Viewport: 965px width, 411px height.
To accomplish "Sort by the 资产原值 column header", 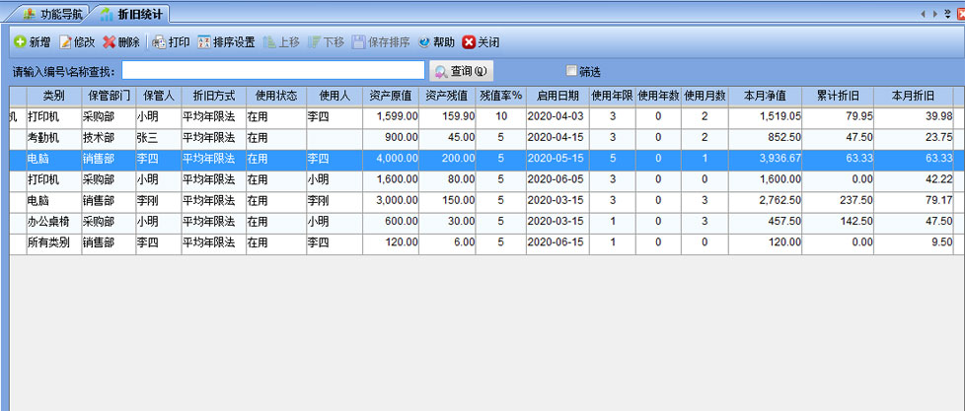I will point(392,96).
